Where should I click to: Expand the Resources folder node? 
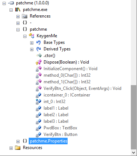(11, 148)
